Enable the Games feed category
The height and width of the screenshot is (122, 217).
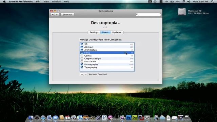coord(82,56)
